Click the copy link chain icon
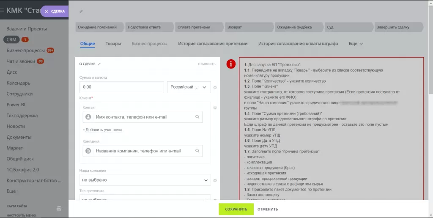Viewport: 433px width, 218px height. tap(81, 11)
